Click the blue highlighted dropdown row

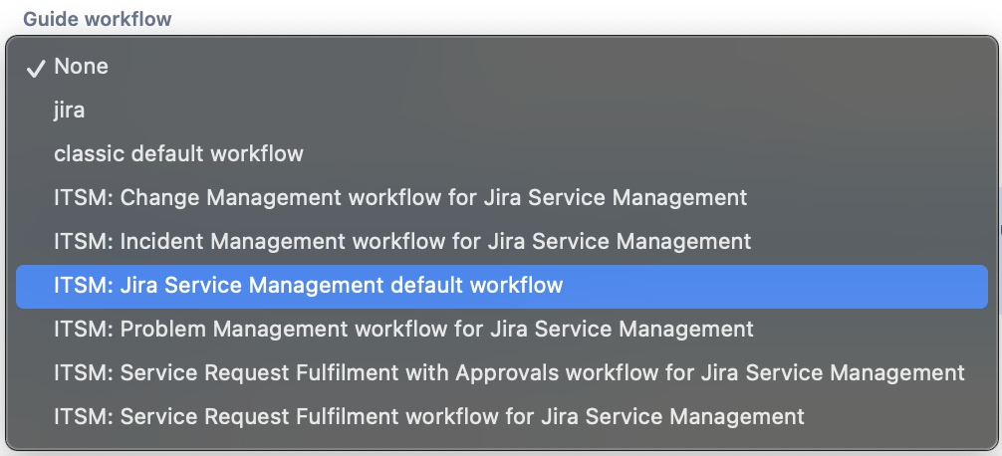[x=502, y=286]
